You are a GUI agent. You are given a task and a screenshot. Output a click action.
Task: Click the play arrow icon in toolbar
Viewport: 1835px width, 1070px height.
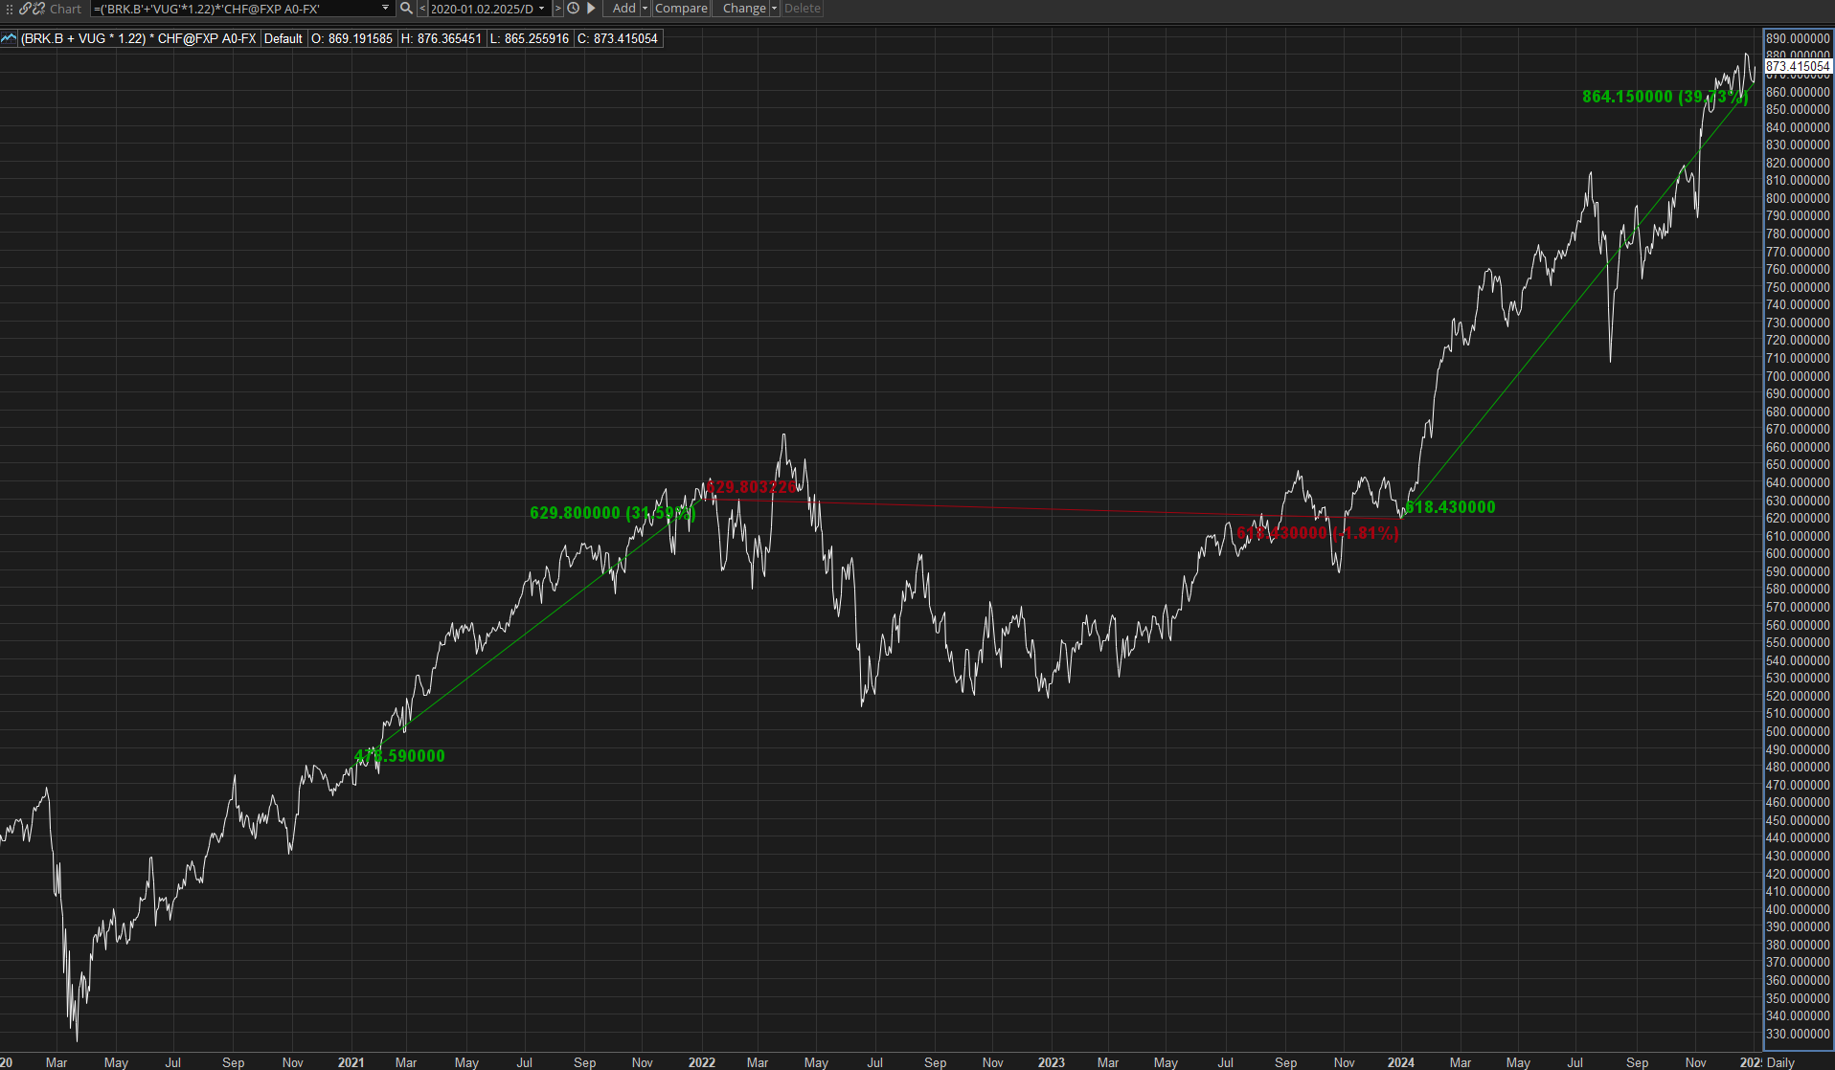point(591,9)
